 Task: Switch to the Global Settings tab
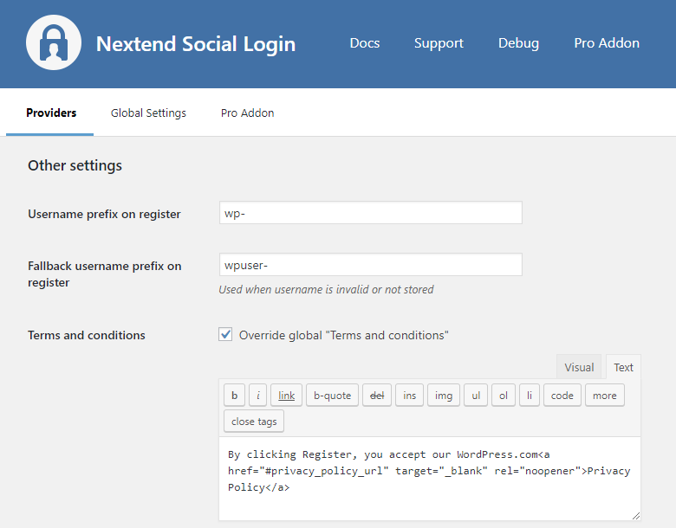pos(148,113)
